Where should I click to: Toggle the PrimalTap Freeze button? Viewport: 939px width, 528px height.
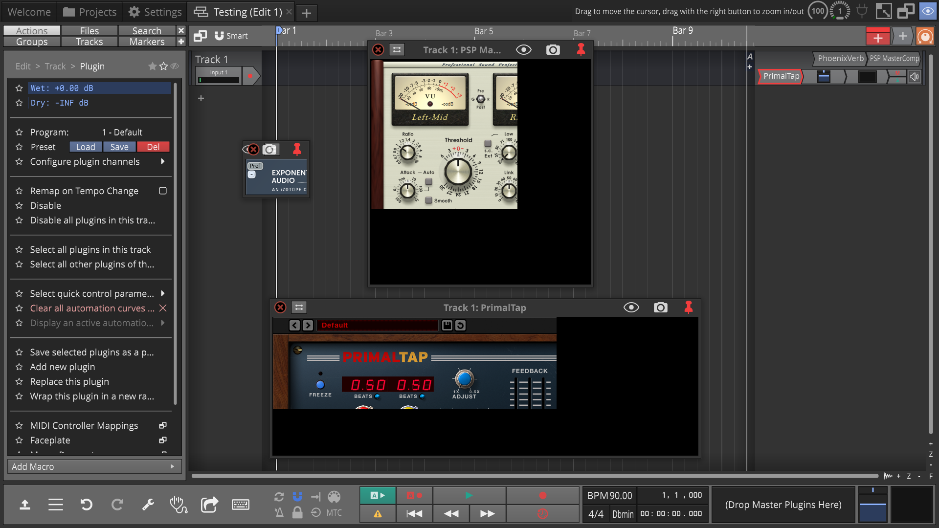click(320, 385)
